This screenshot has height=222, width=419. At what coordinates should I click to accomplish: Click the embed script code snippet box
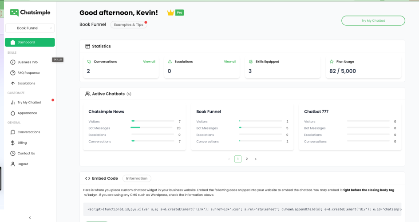pyautogui.click(x=242, y=209)
